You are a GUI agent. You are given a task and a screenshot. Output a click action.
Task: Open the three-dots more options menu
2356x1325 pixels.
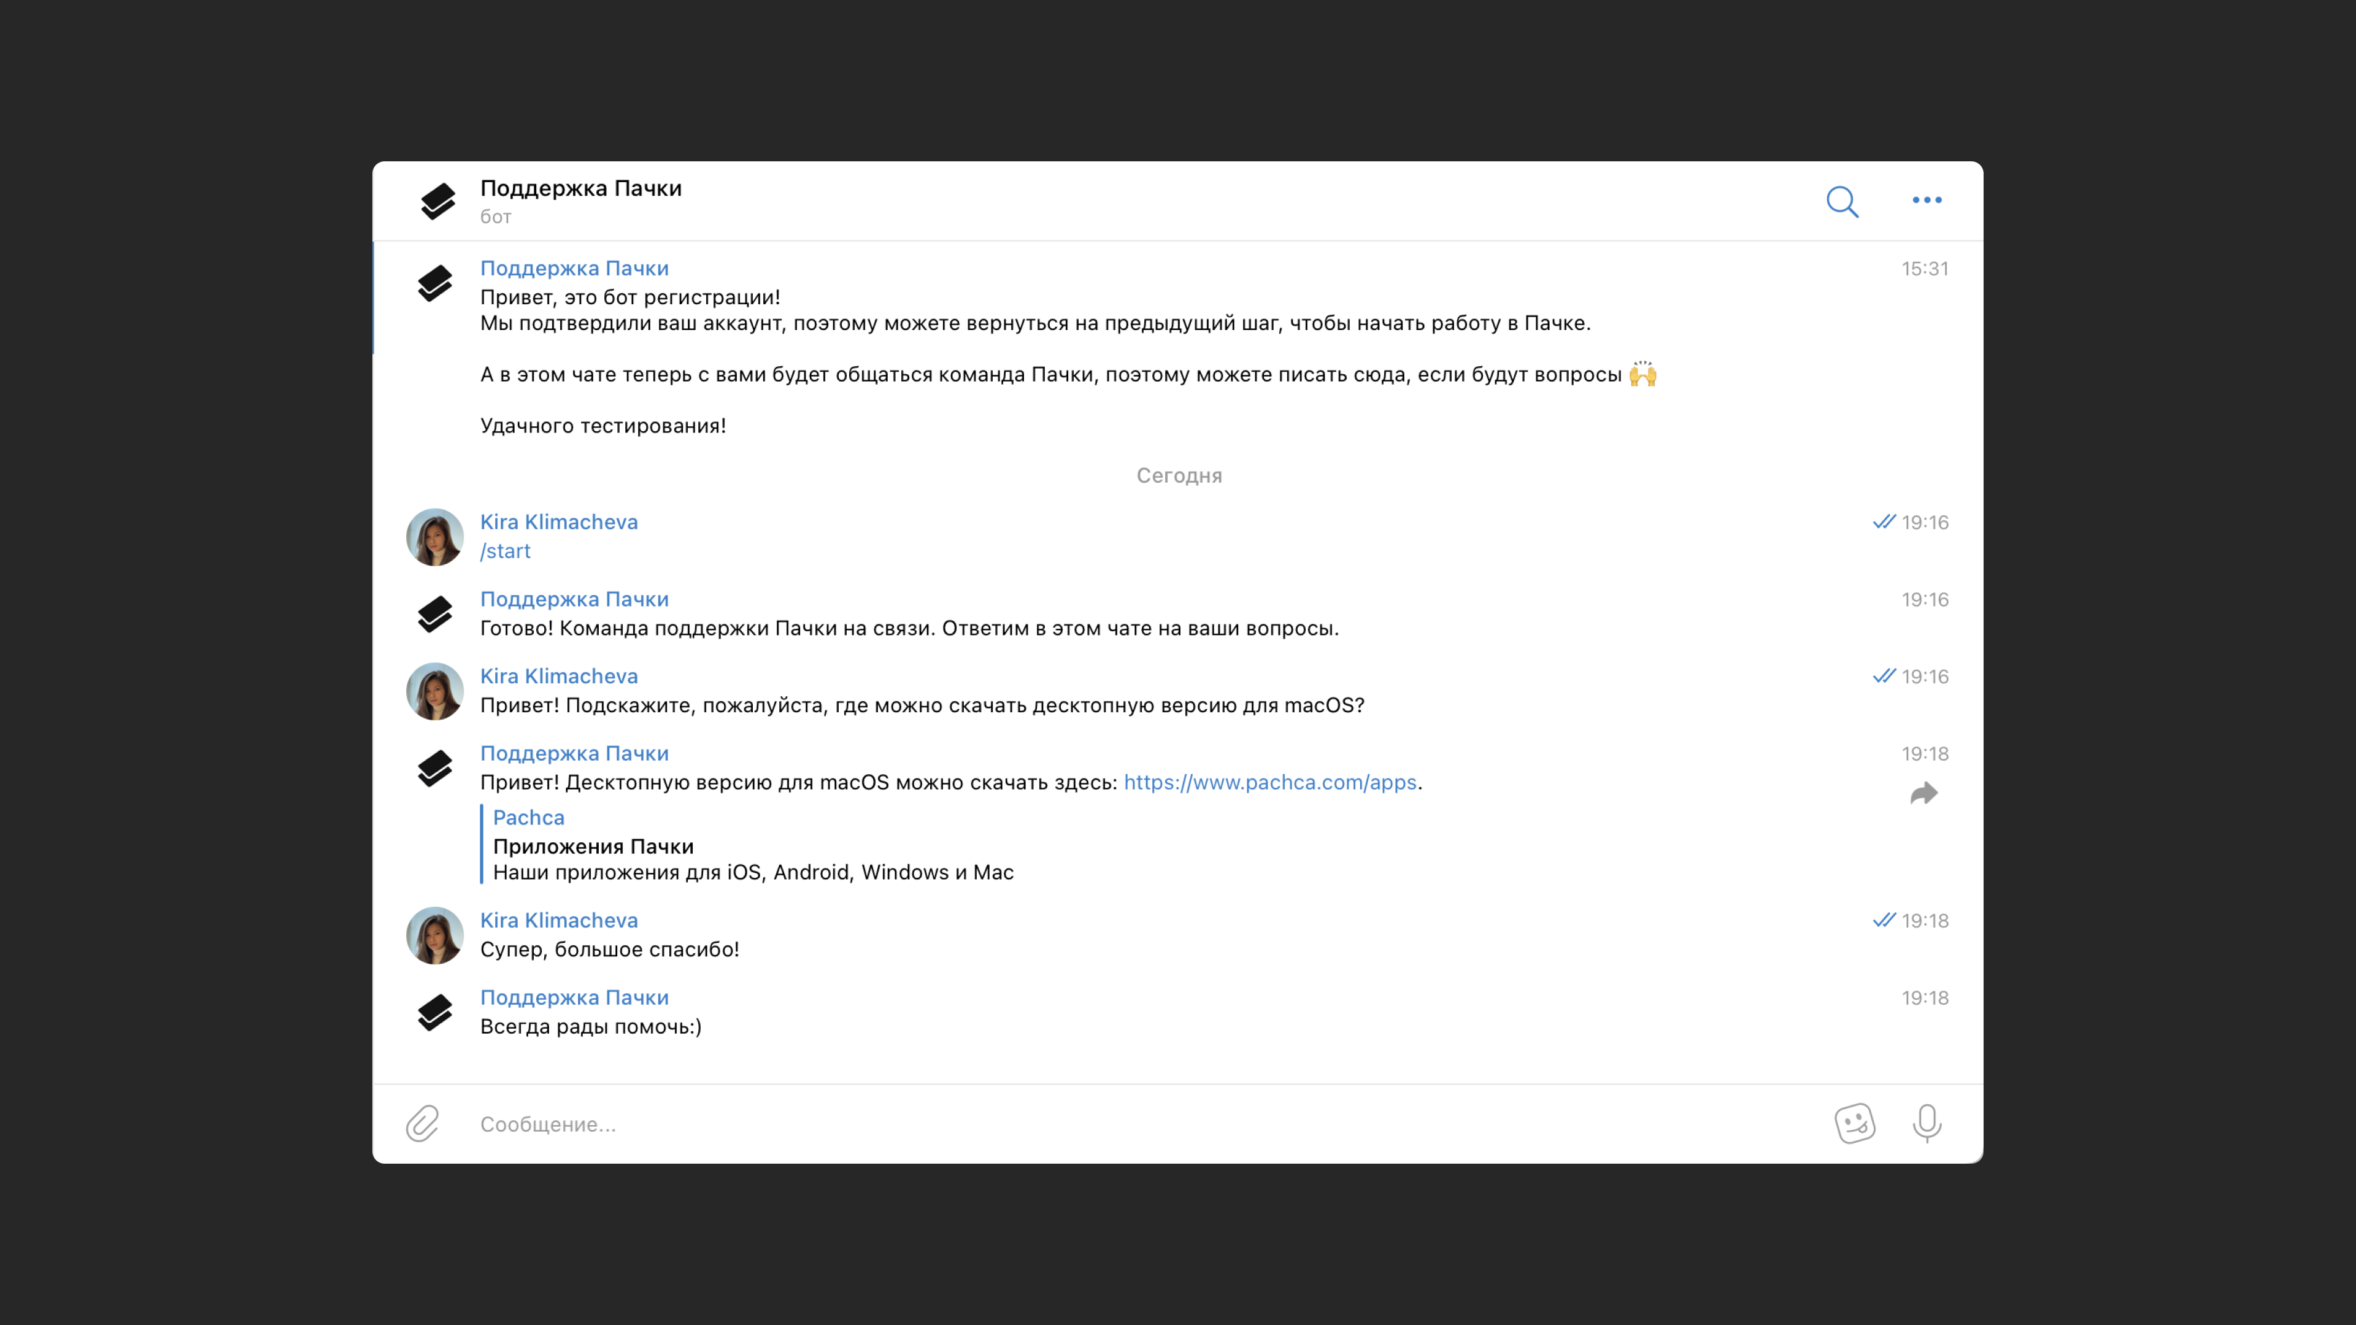(x=1926, y=200)
